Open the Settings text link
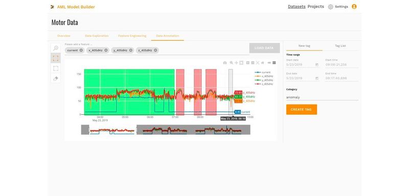 342,7
